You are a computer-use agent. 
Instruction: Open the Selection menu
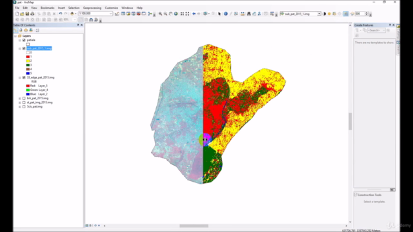point(74,8)
